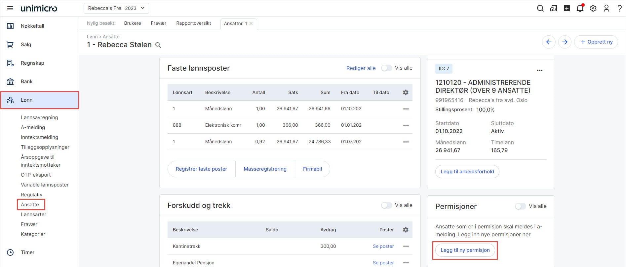Image resolution: width=626 pixels, height=267 pixels.
Task: Search employee beside Rebecca Stølen name
Action: click(158, 45)
